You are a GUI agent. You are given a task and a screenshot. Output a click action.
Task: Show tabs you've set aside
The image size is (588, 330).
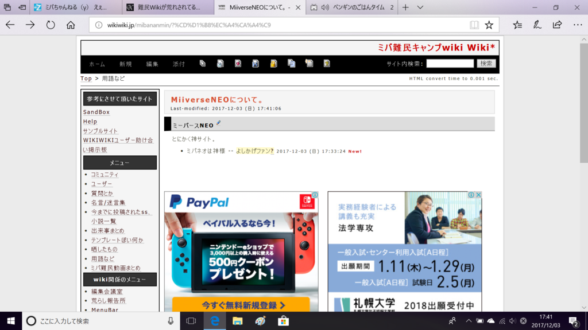[x=7, y=7]
